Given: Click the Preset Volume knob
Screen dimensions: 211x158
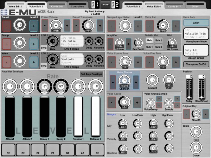Looking at the screenshot, I should coord(56,26).
